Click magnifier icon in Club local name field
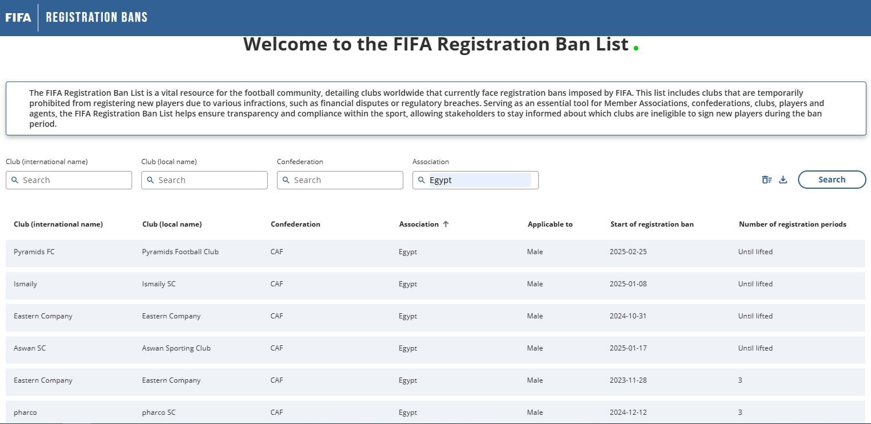Image resolution: width=871 pixels, height=424 pixels. click(151, 180)
